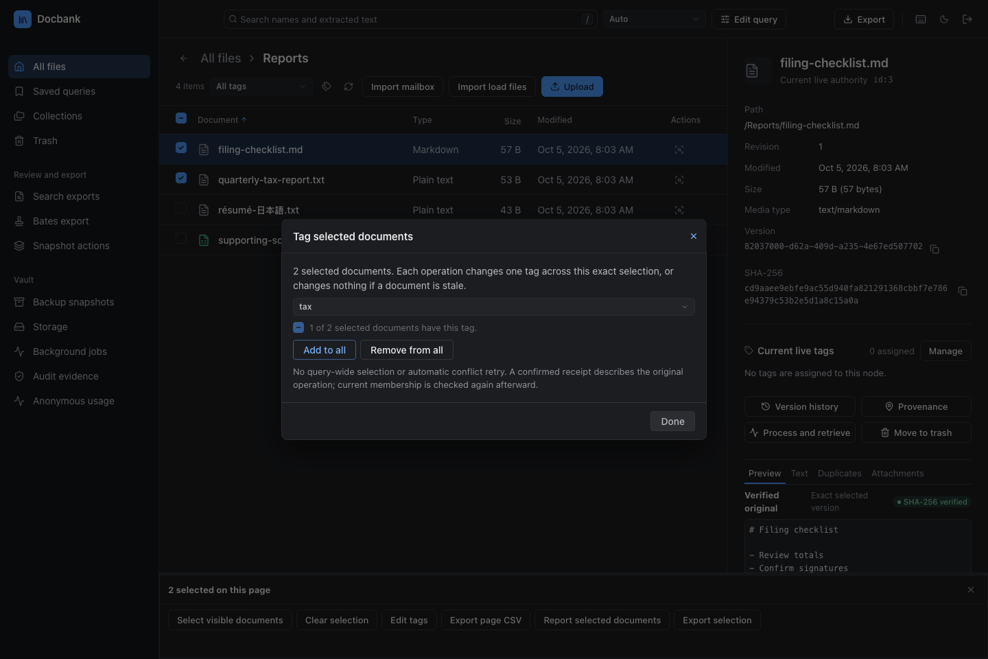Click Export page CSV

point(486,620)
